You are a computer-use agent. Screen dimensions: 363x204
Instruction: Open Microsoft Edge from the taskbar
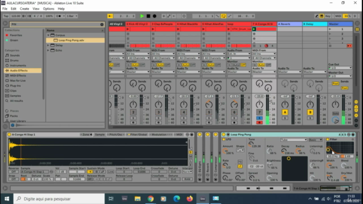(x=176, y=199)
